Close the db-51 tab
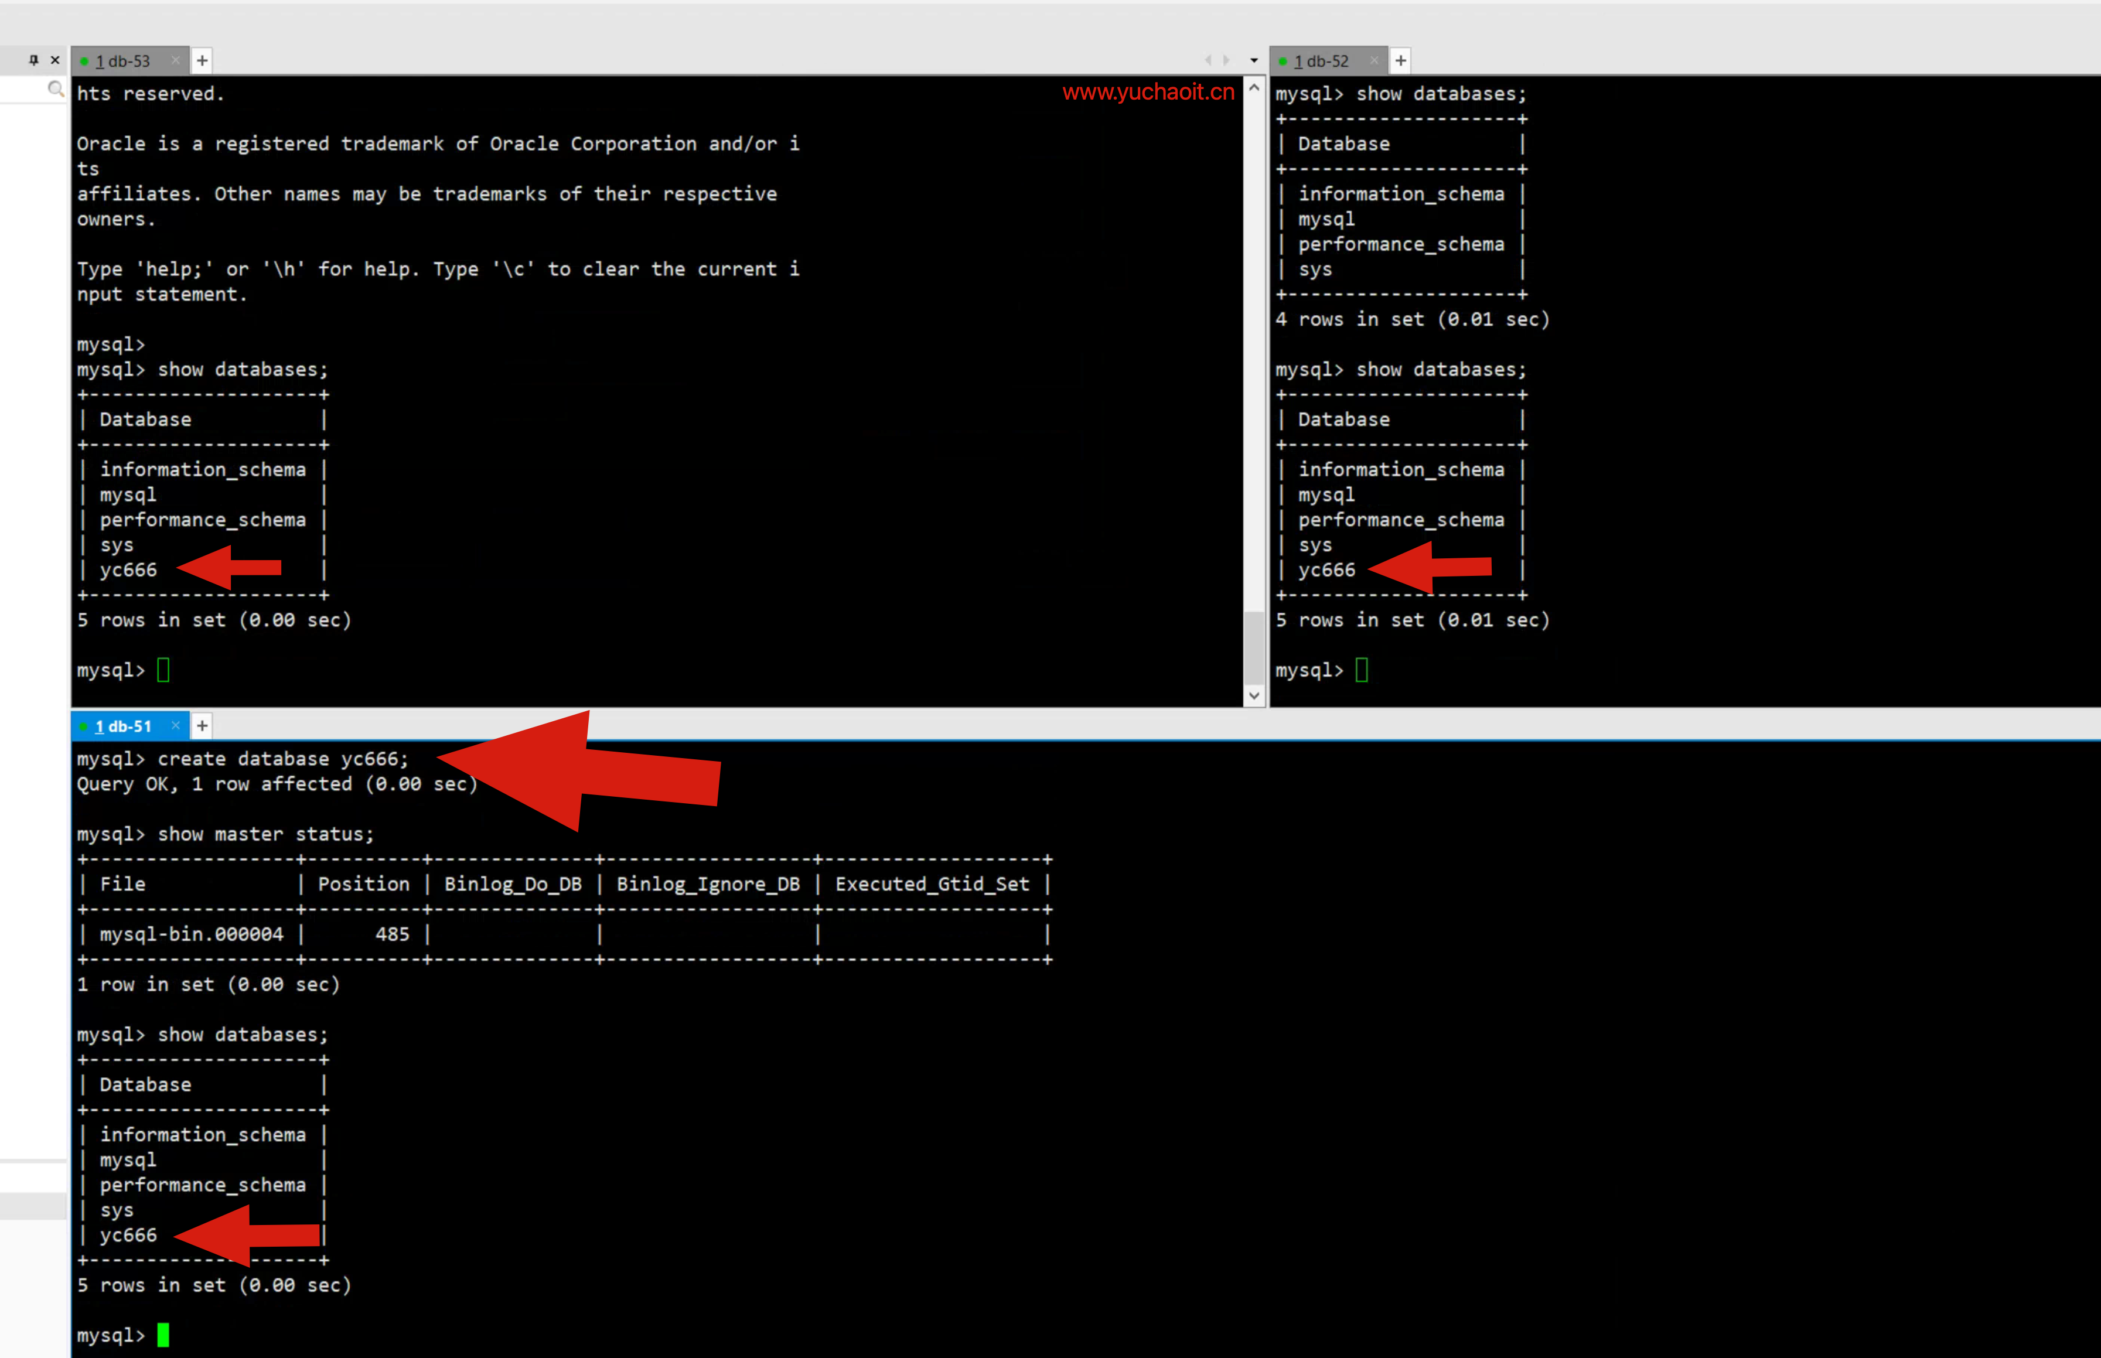The width and height of the screenshot is (2101, 1358). click(x=175, y=726)
